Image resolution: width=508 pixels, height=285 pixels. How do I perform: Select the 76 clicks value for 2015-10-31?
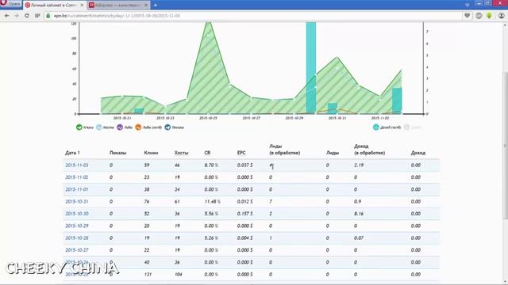(147, 202)
